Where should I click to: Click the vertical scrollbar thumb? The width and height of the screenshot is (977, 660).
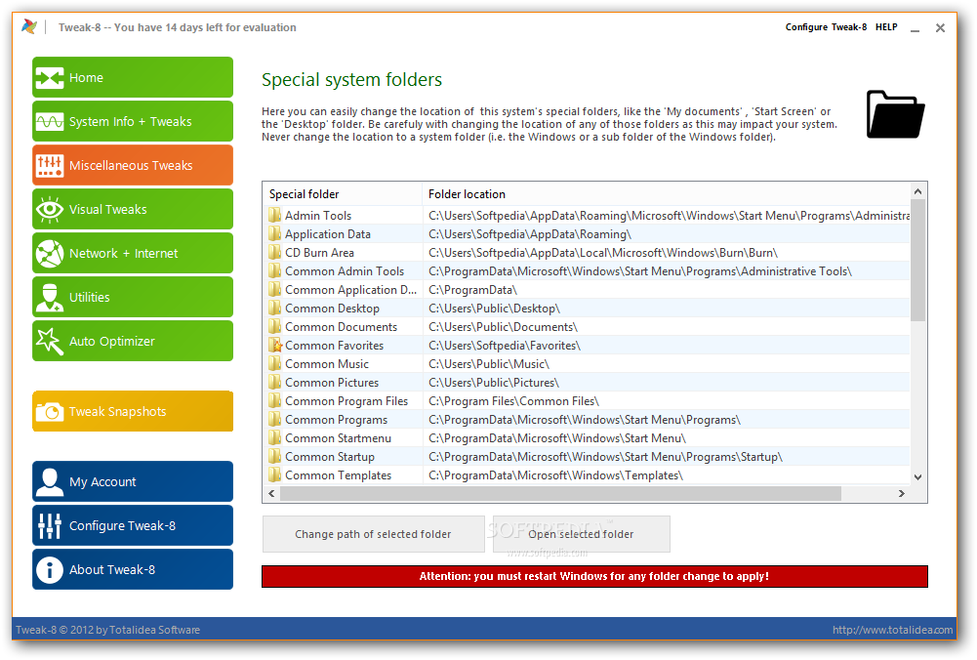coord(917,261)
